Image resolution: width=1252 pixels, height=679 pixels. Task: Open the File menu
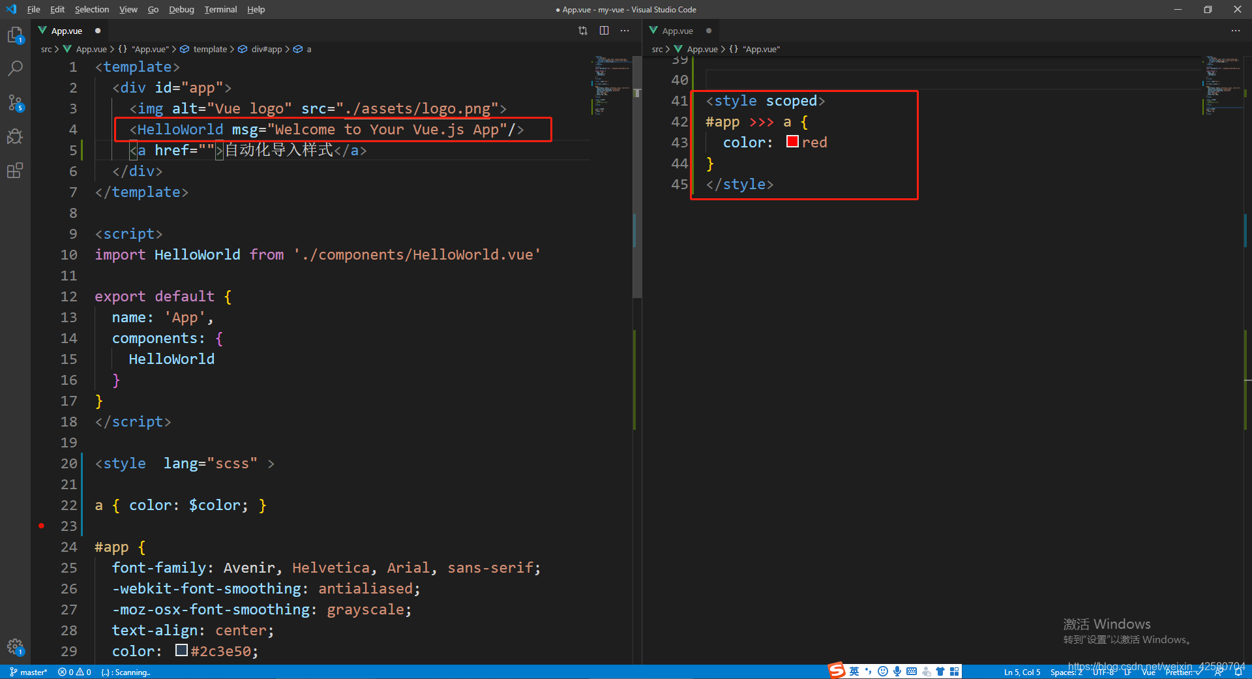[x=33, y=9]
